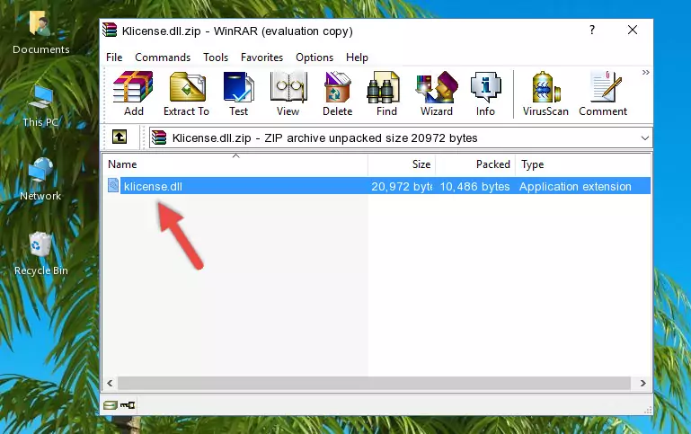The height and width of the screenshot is (434, 691).
Task: Click the 10,486 bytes packed value
Action: click(474, 186)
